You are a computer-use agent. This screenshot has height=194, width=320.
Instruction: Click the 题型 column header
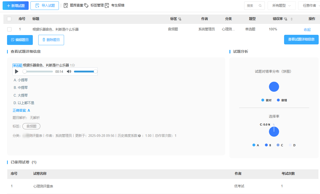pos(252,19)
